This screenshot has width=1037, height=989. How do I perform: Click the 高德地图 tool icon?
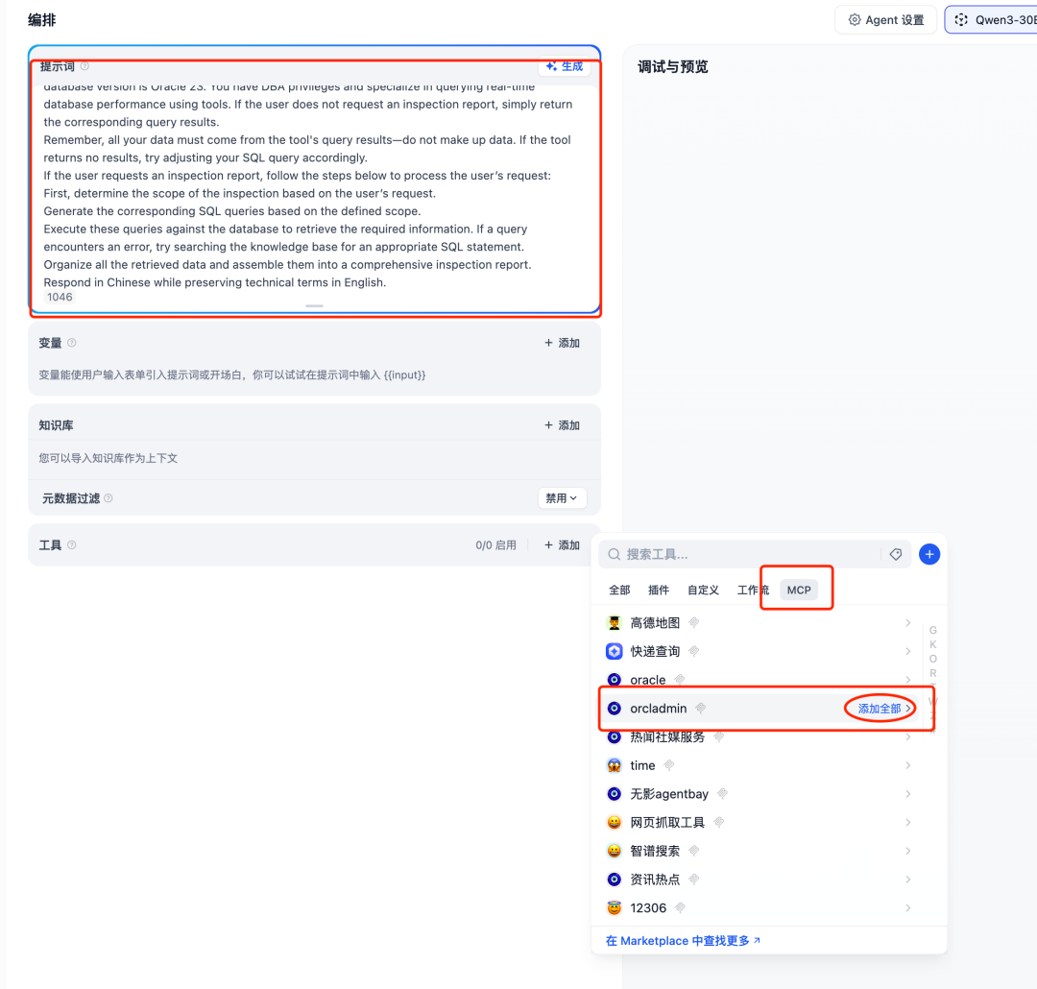click(615, 622)
